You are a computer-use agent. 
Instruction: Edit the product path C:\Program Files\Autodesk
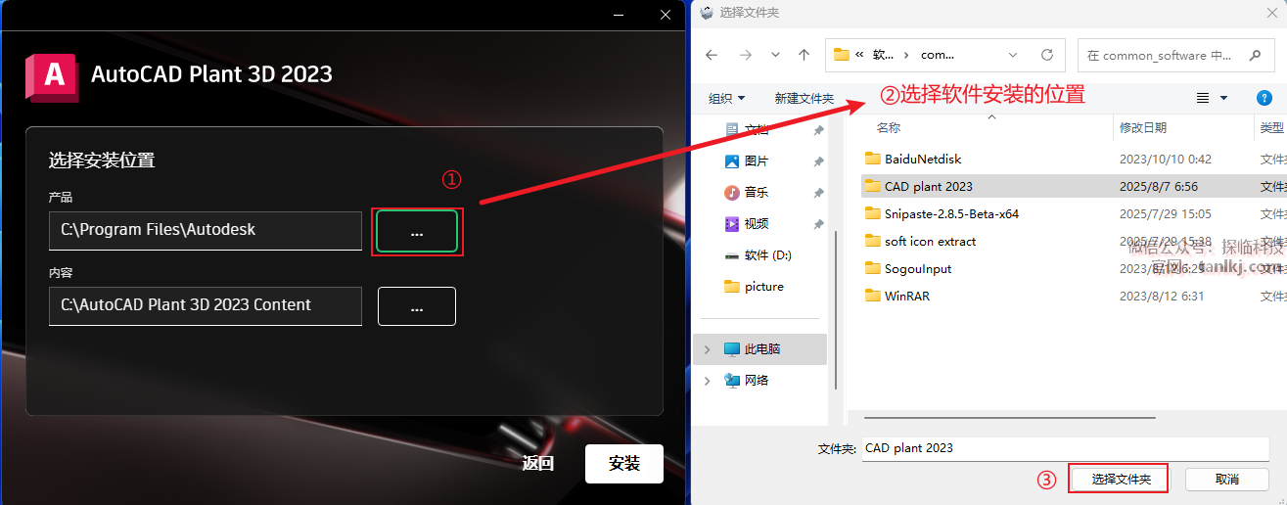tap(206, 230)
